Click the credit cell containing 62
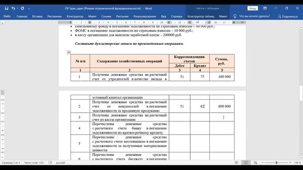Image resolution: width=303 pixels, height=170 pixels. point(200,106)
